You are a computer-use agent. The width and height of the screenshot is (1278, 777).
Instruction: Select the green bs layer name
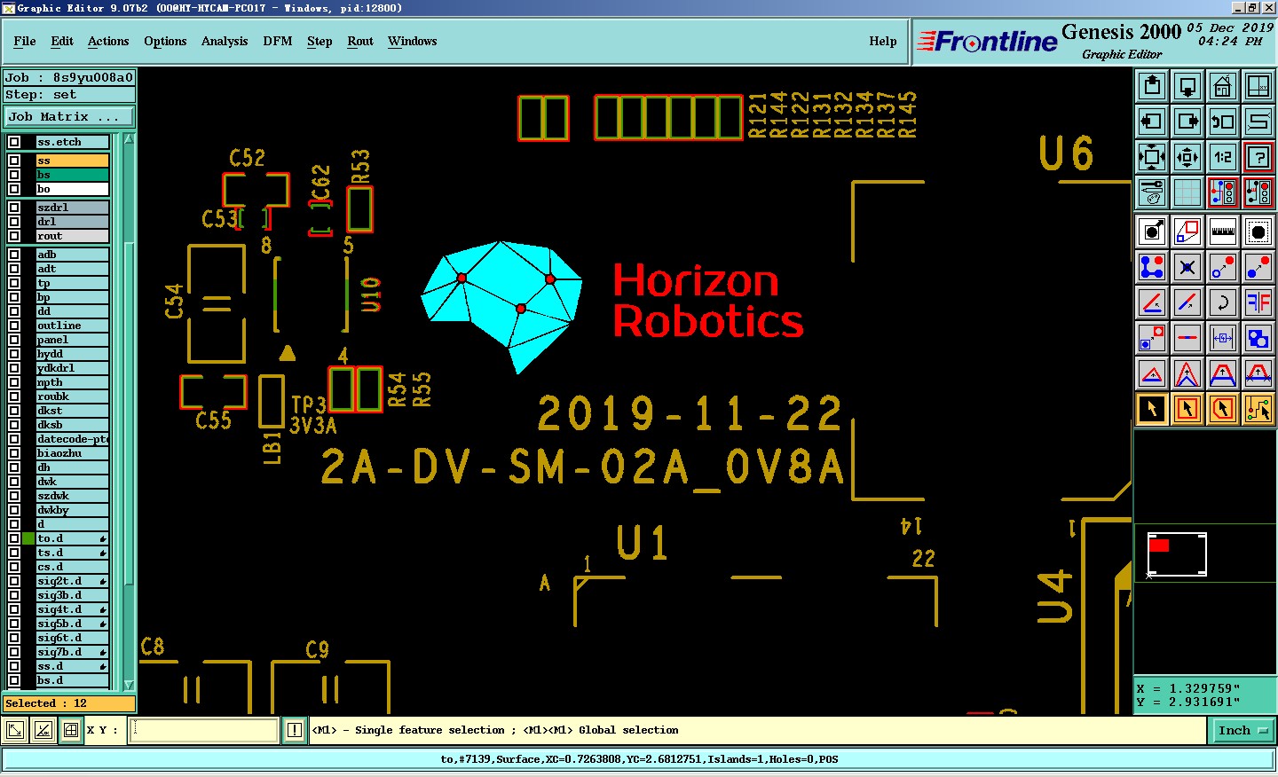(x=73, y=175)
